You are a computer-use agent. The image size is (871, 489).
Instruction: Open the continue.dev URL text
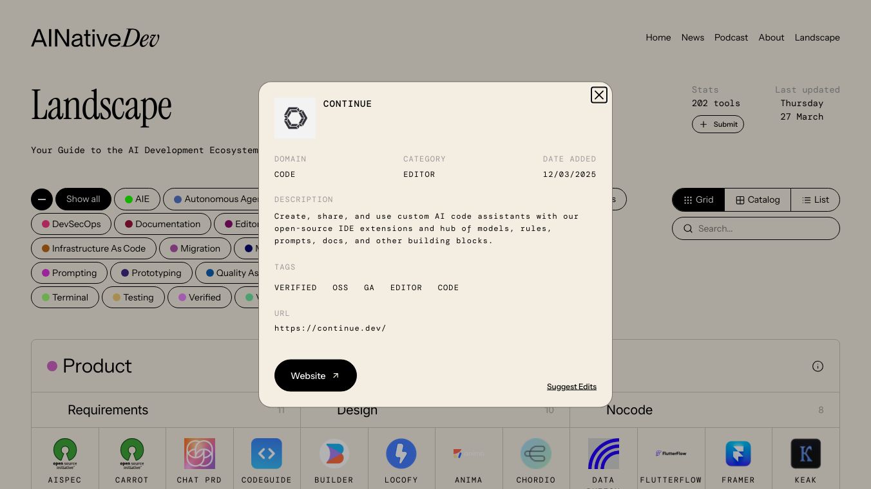point(330,328)
